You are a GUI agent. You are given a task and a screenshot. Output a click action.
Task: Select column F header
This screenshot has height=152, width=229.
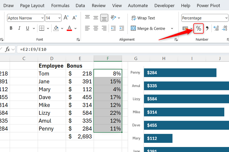[x=108, y=58]
